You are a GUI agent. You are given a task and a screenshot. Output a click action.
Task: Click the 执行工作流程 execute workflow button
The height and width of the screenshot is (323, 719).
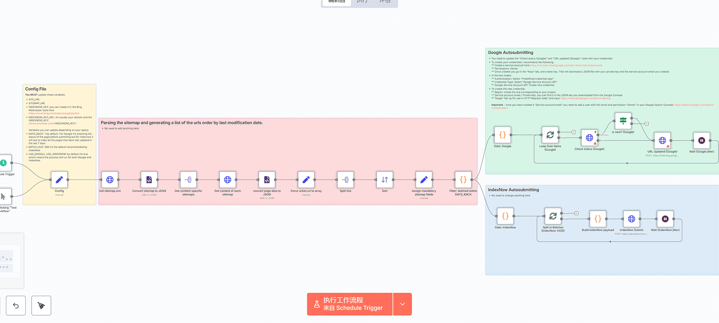coord(350,304)
